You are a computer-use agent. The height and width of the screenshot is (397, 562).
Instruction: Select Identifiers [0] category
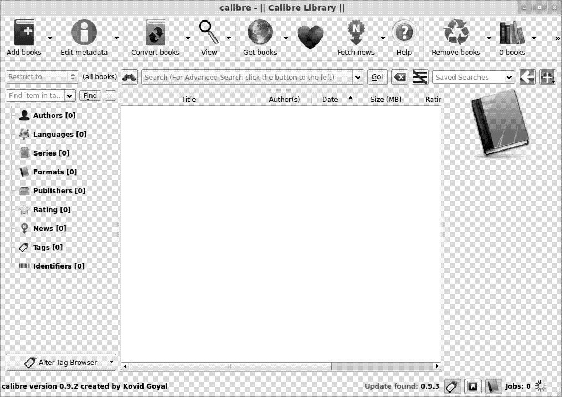coord(59,266)
